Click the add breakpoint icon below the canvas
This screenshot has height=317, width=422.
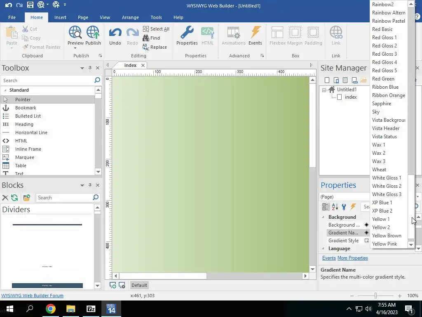[113, 285]
